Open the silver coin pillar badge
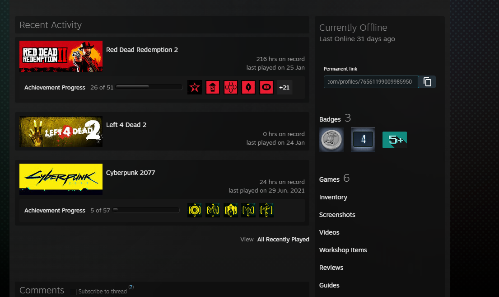Screen dimensions: 499x297 pyautogui.click(x=331, y=140)
